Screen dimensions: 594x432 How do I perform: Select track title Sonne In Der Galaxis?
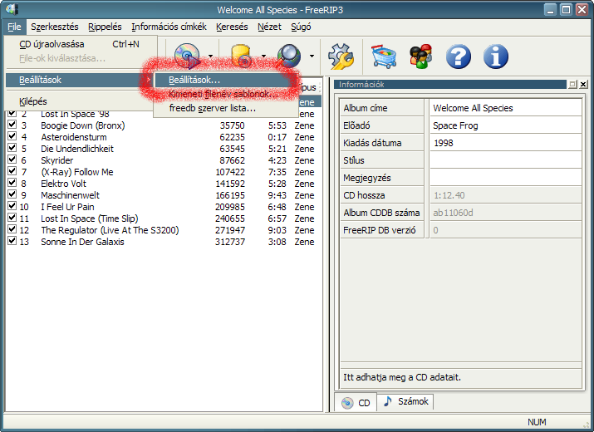click(x=82, y=242)
